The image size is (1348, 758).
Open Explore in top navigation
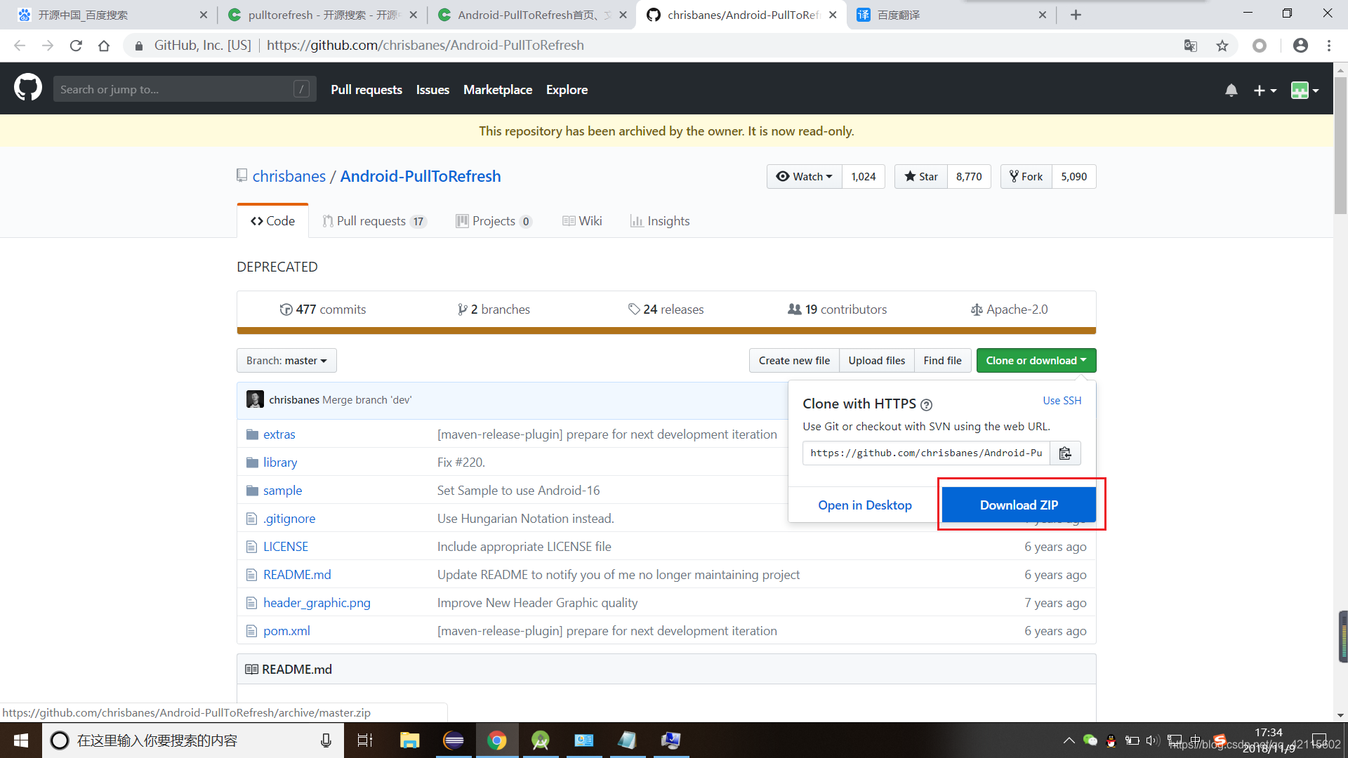point(567,90)
